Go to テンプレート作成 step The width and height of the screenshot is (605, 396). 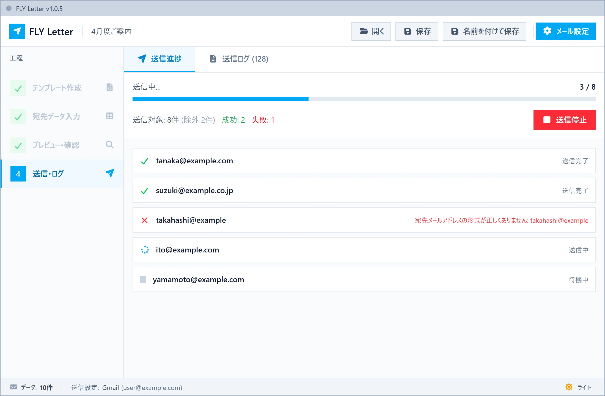(62, 88)
